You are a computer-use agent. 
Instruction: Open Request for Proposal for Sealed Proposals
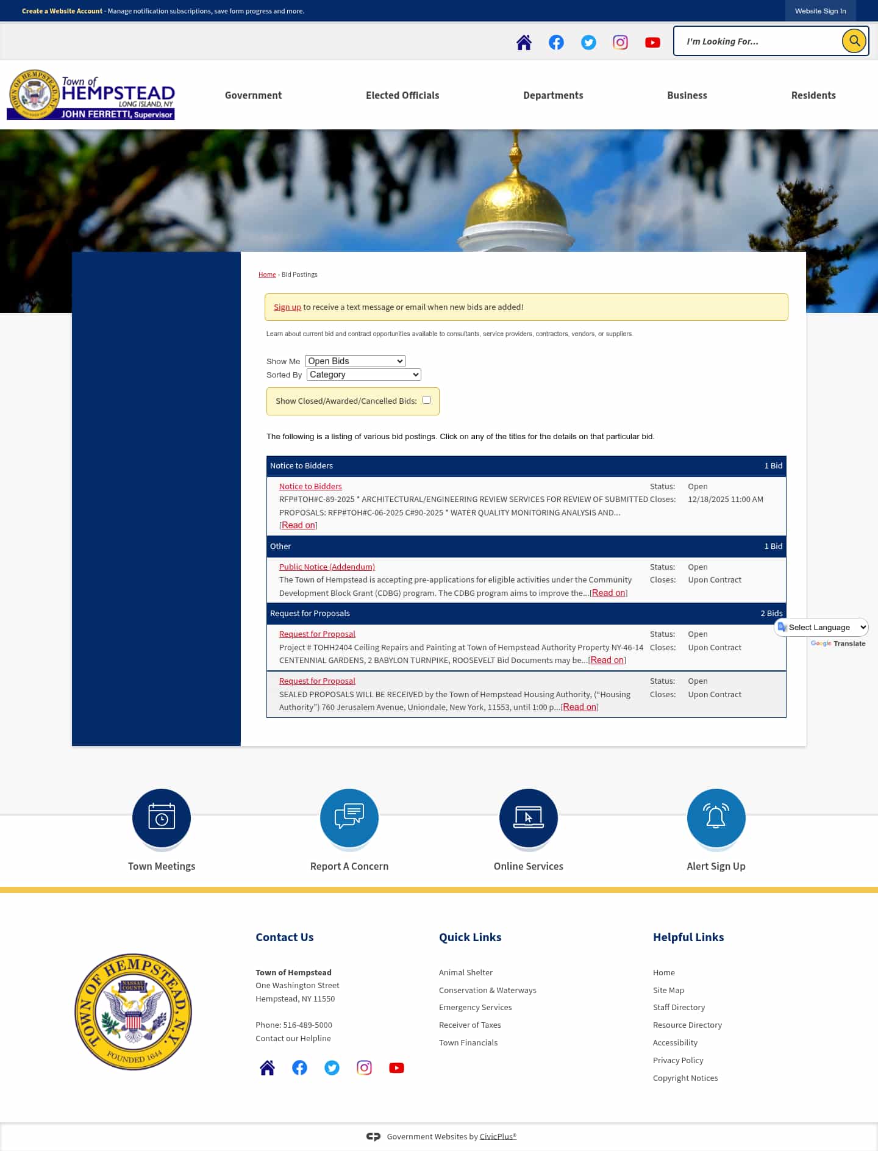point(317,681)
